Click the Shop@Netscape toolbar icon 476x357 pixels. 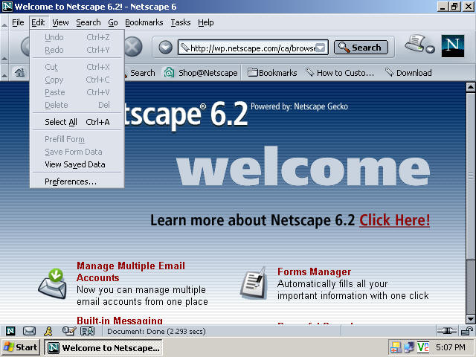pyautogui.click(x=169, y=73)
